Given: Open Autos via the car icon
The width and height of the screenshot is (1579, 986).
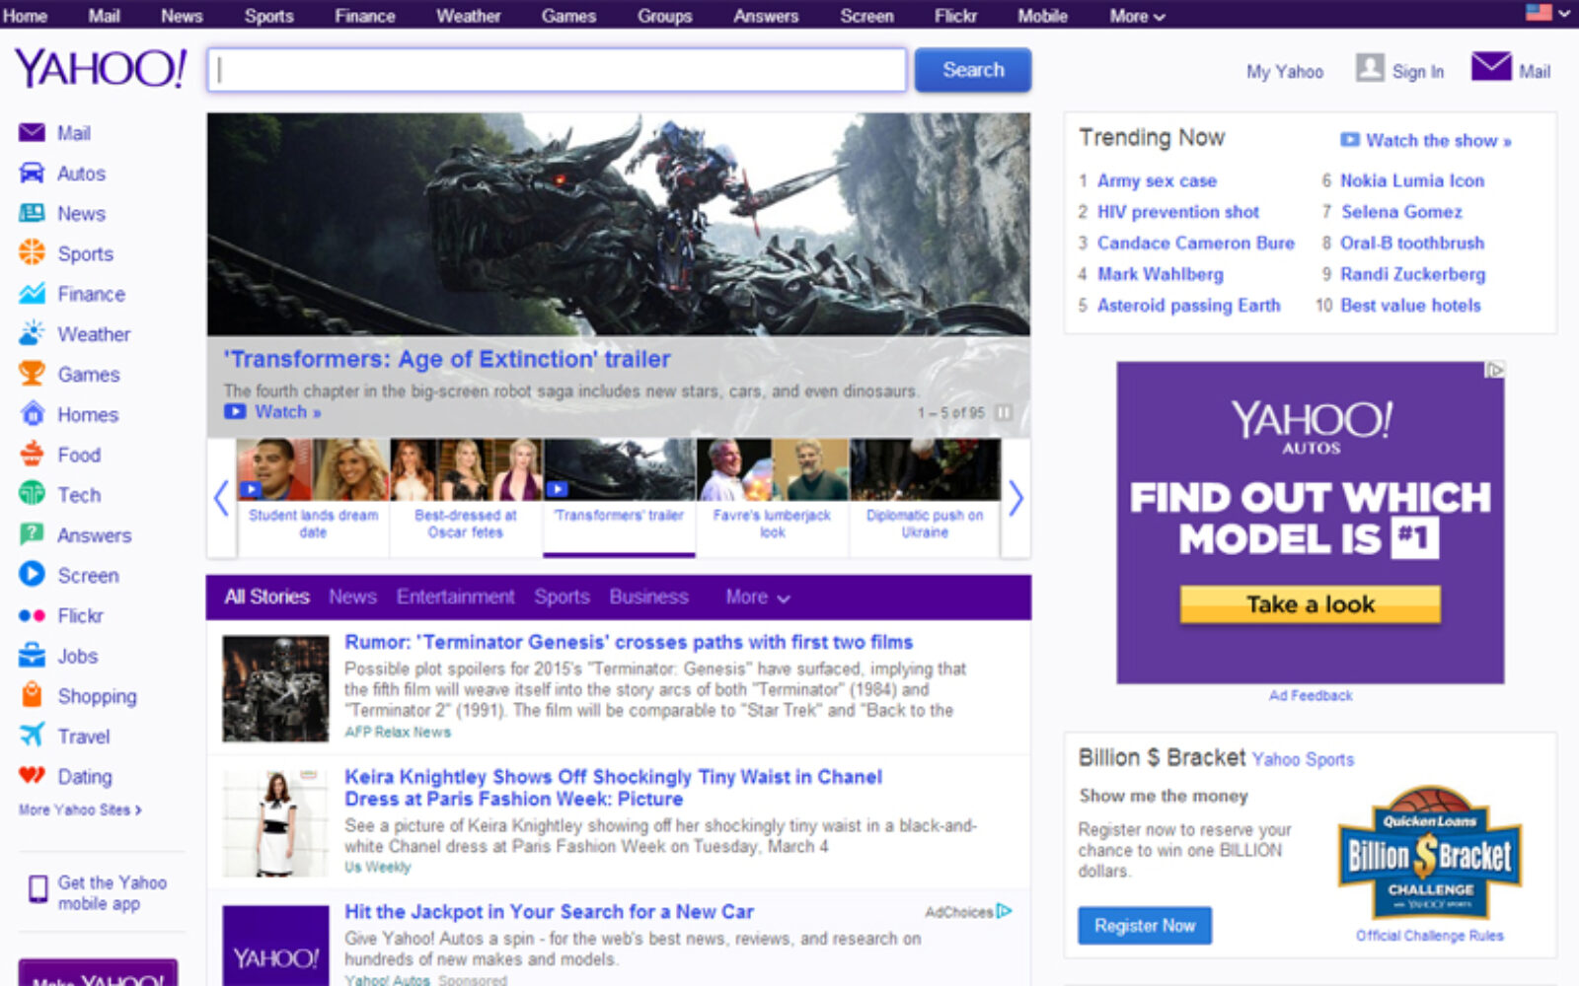Looking at the screenshot, I should click(x=32, y=174).
